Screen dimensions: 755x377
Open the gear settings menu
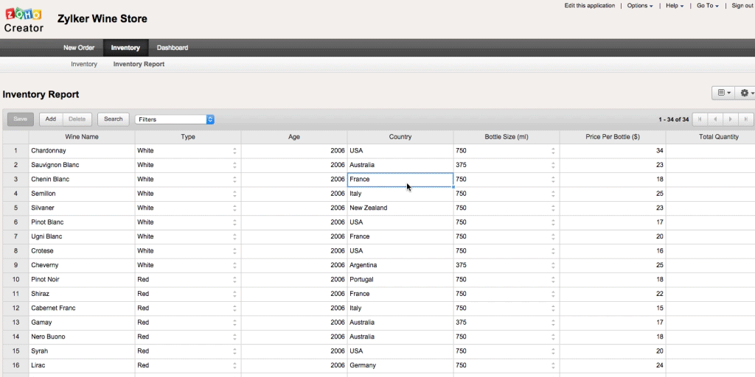(x=746, y=93)
